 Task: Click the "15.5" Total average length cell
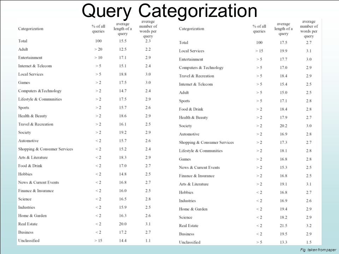point(123,41)
